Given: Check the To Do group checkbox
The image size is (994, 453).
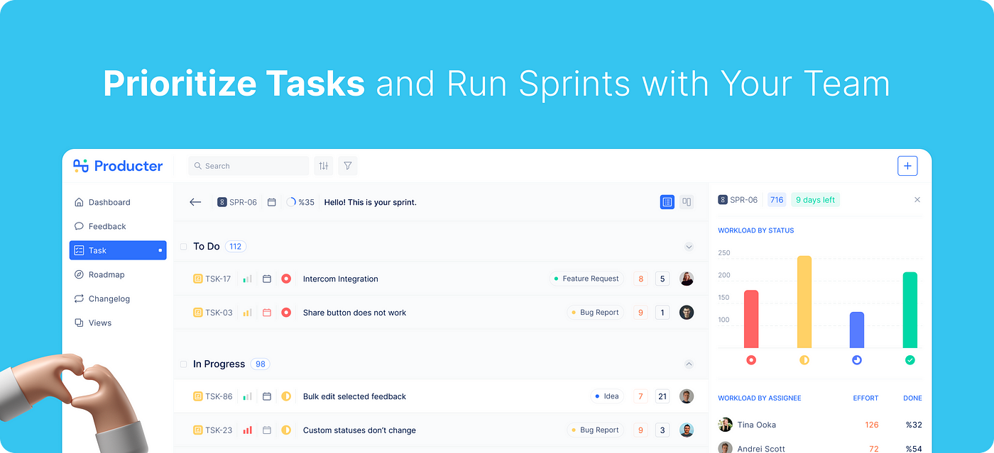Looking at the screenshot, I should point(183,247).
